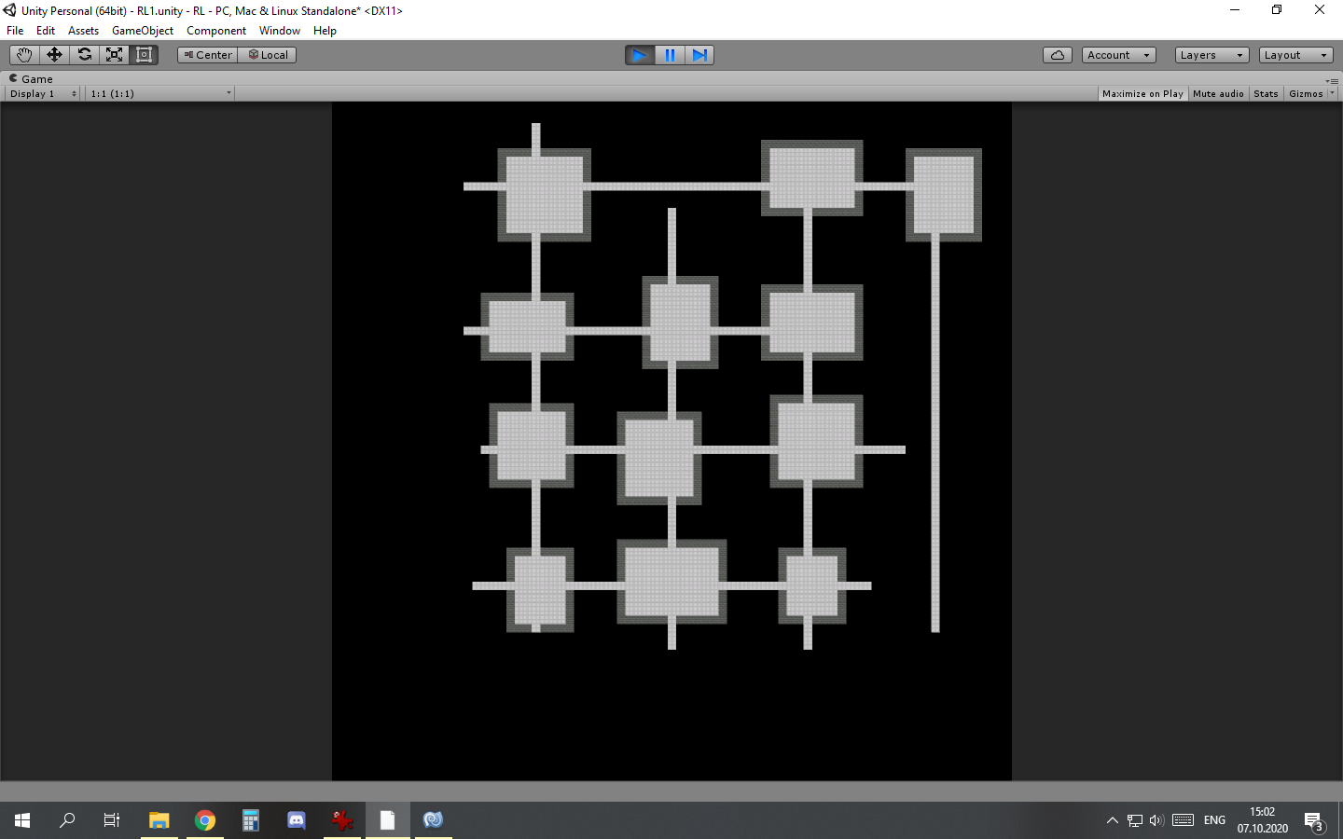The height and width of the screenshot is (839, 1343).
Task: Open the Help menu
Action: [325, 31]
